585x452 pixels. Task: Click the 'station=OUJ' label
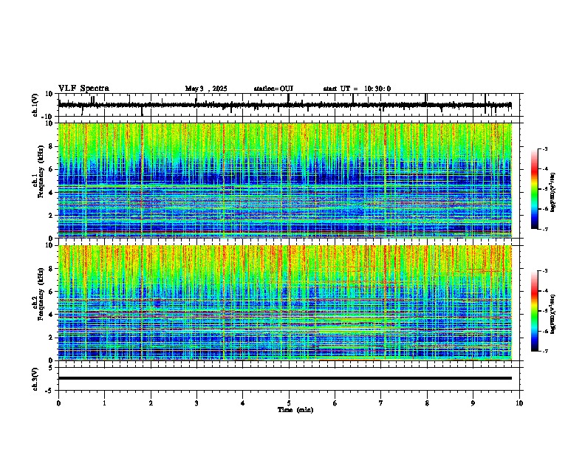pos(273,89)
